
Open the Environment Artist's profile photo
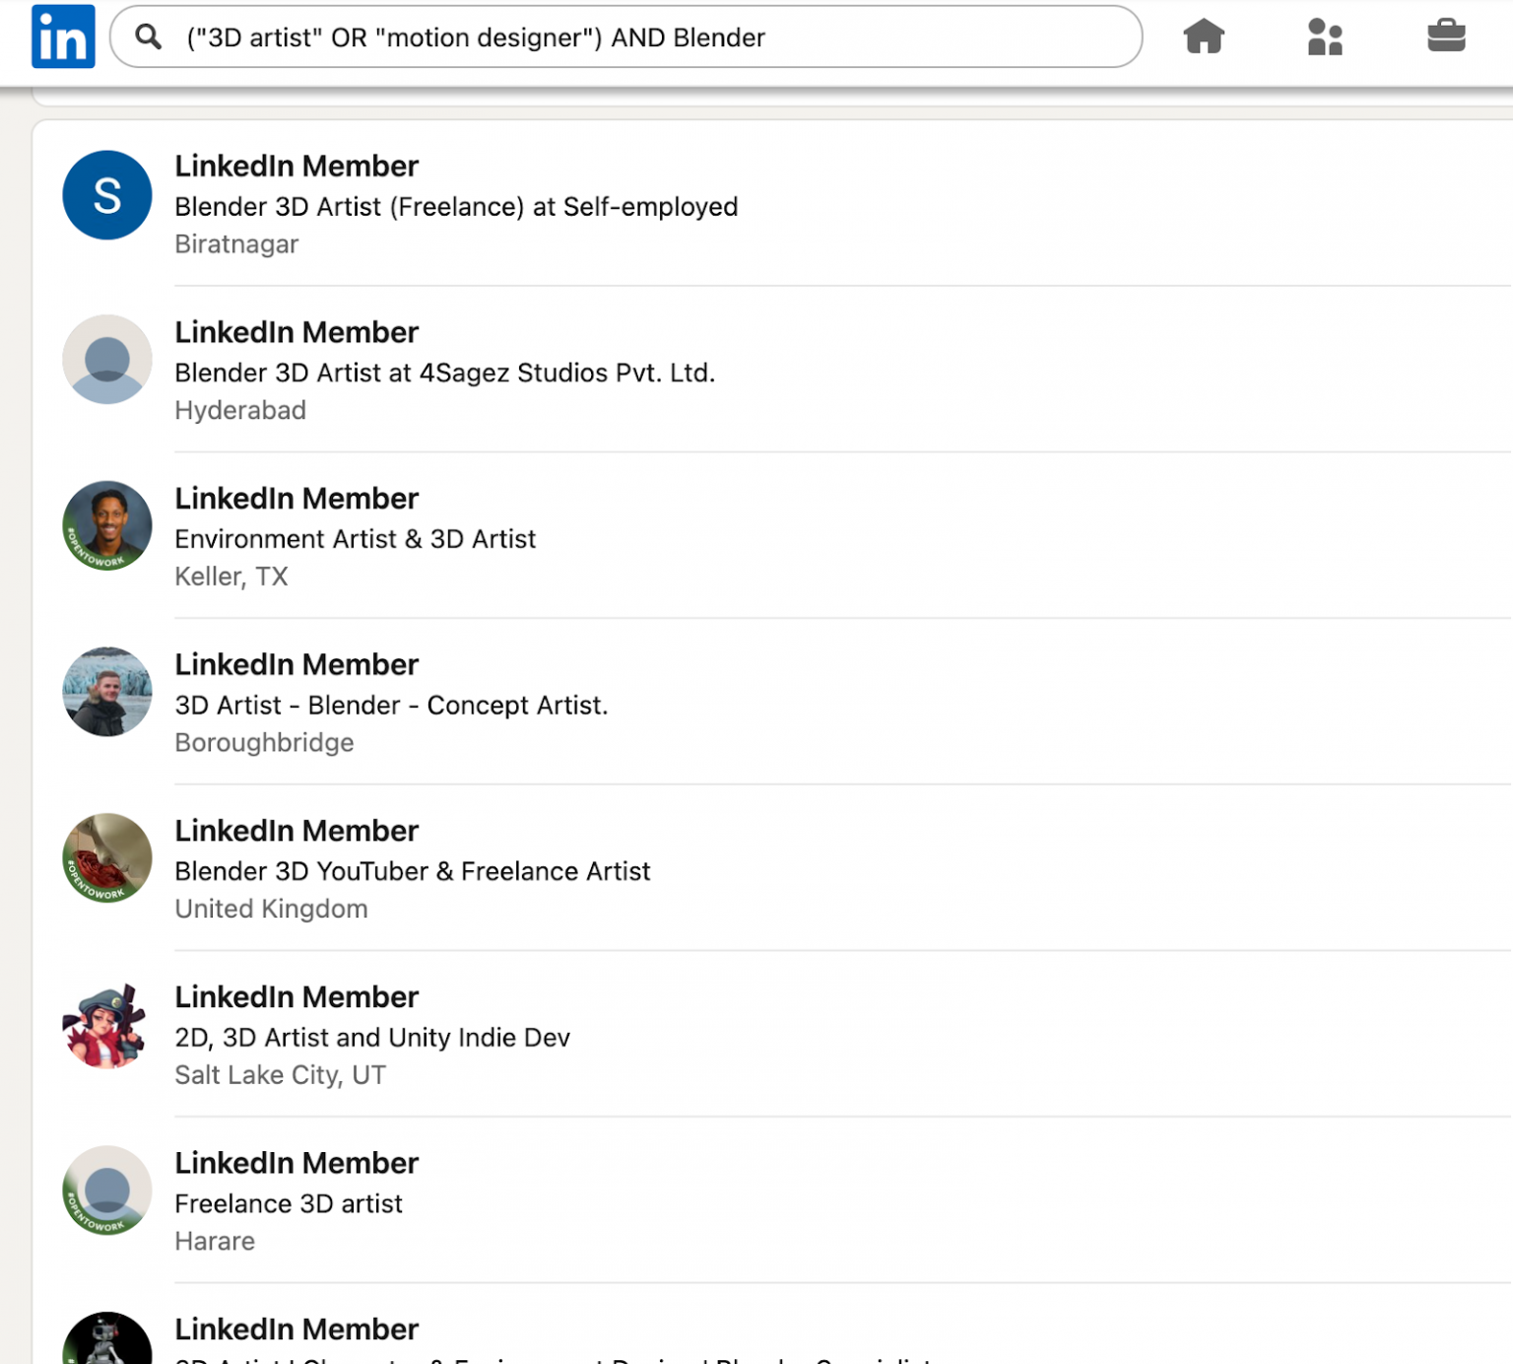point(106,526)
